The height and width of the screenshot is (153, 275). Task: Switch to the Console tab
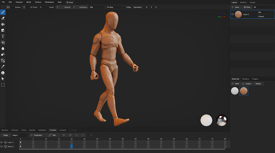tap(63, 130)
